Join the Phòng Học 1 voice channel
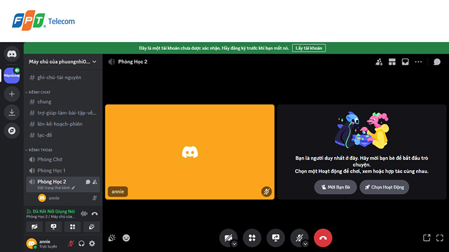Image resolution: width=449 pixels, height=252 pixels. pos(51,170)
